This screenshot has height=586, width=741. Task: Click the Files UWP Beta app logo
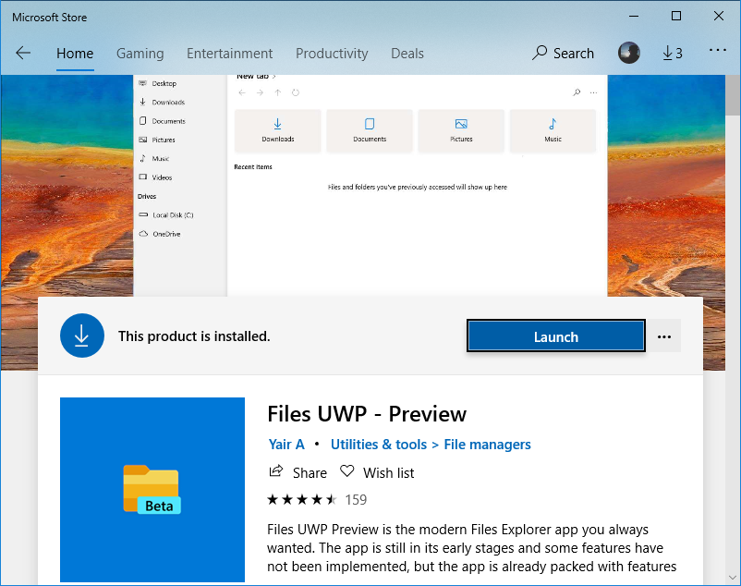152,490
